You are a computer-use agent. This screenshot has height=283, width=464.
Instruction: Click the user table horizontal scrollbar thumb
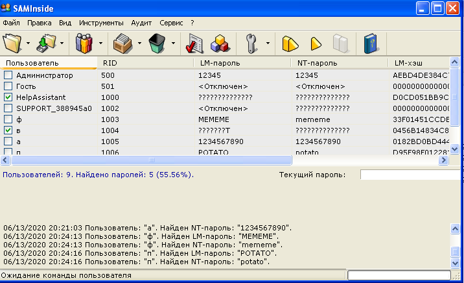click(x=151, y=160)
